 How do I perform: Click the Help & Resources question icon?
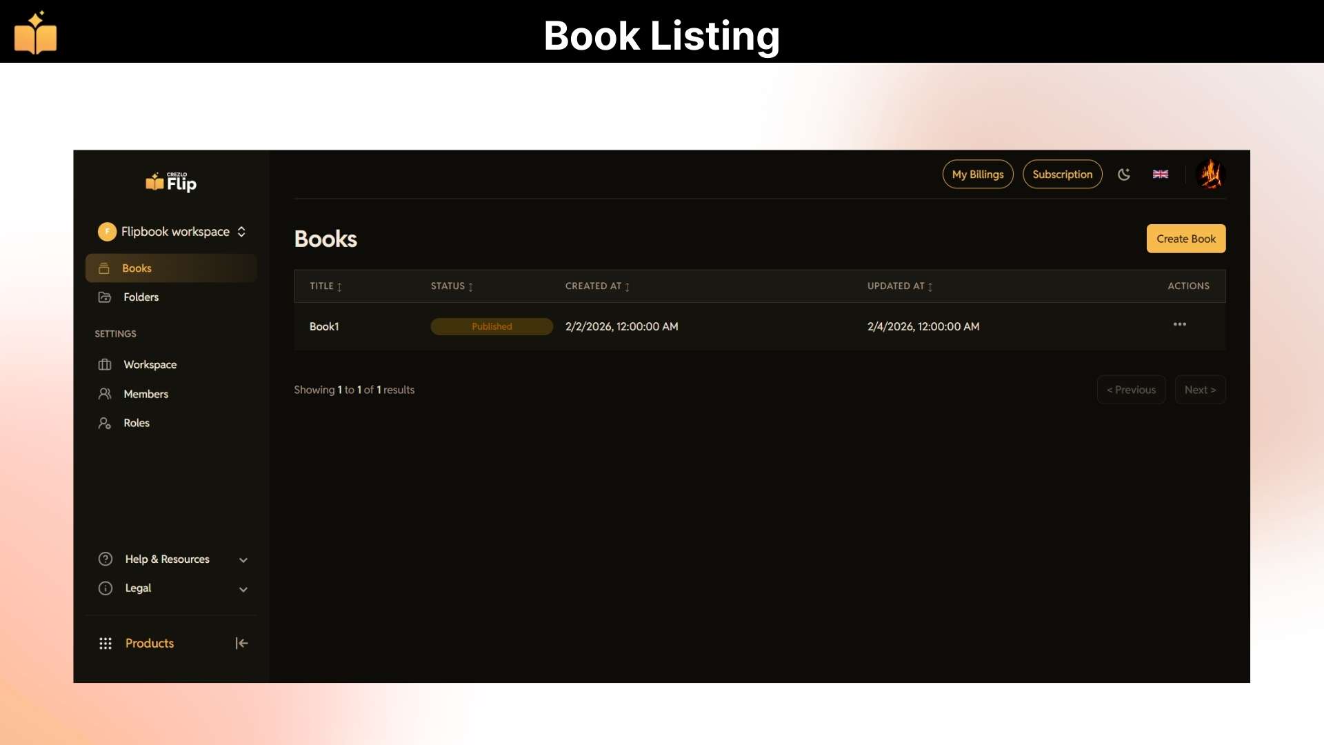click(106, 559)
